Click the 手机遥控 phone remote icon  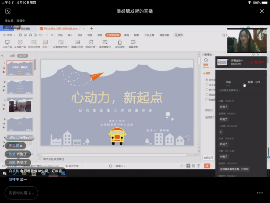120,42
